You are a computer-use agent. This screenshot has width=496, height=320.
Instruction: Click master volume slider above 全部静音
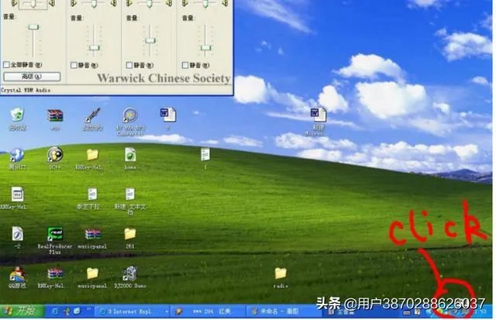point(33,28)
